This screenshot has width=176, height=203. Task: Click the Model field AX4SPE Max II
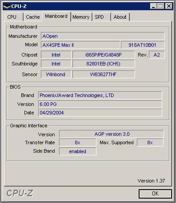pyautogui.click(x=80, y=45)
